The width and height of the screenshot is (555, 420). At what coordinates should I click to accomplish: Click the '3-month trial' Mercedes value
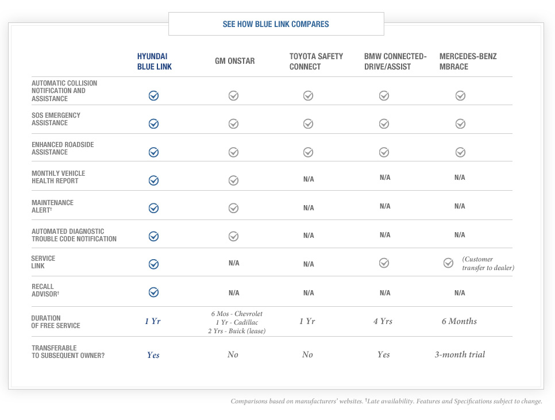pyautogui.click(x=460, y=355)
